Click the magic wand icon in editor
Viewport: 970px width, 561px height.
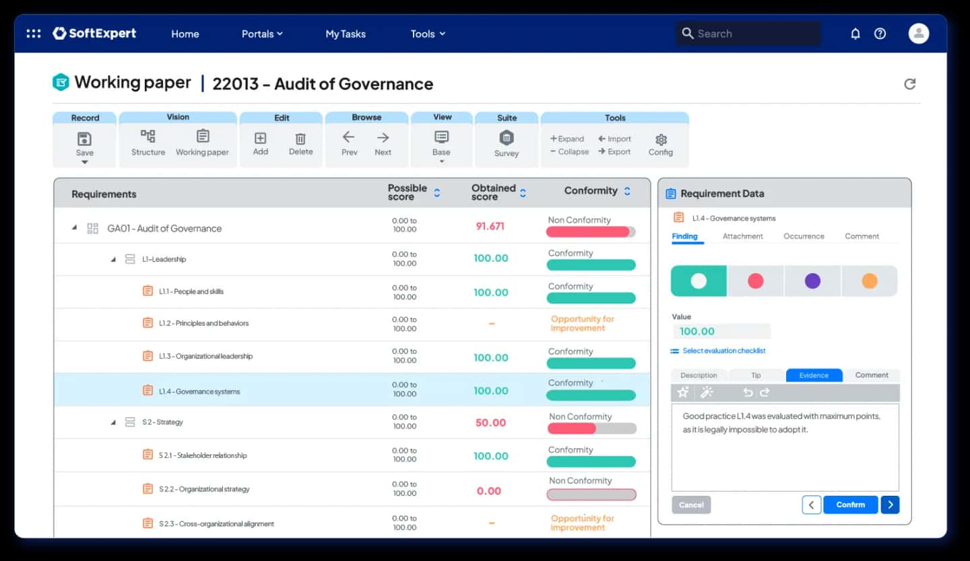coord(707,392)
